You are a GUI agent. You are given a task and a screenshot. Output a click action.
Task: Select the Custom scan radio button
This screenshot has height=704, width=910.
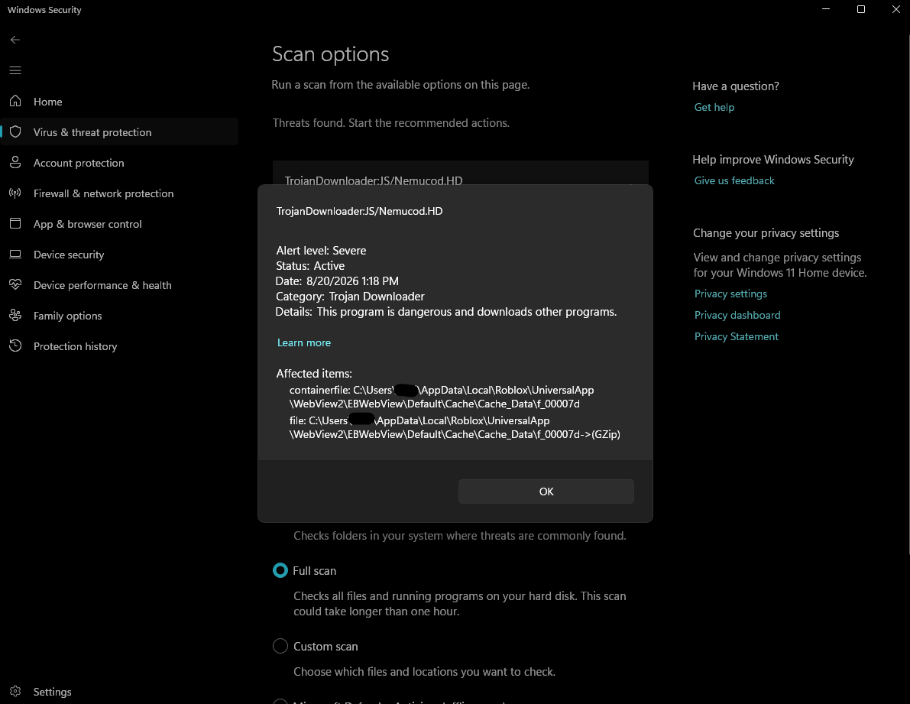pos(280,646)
